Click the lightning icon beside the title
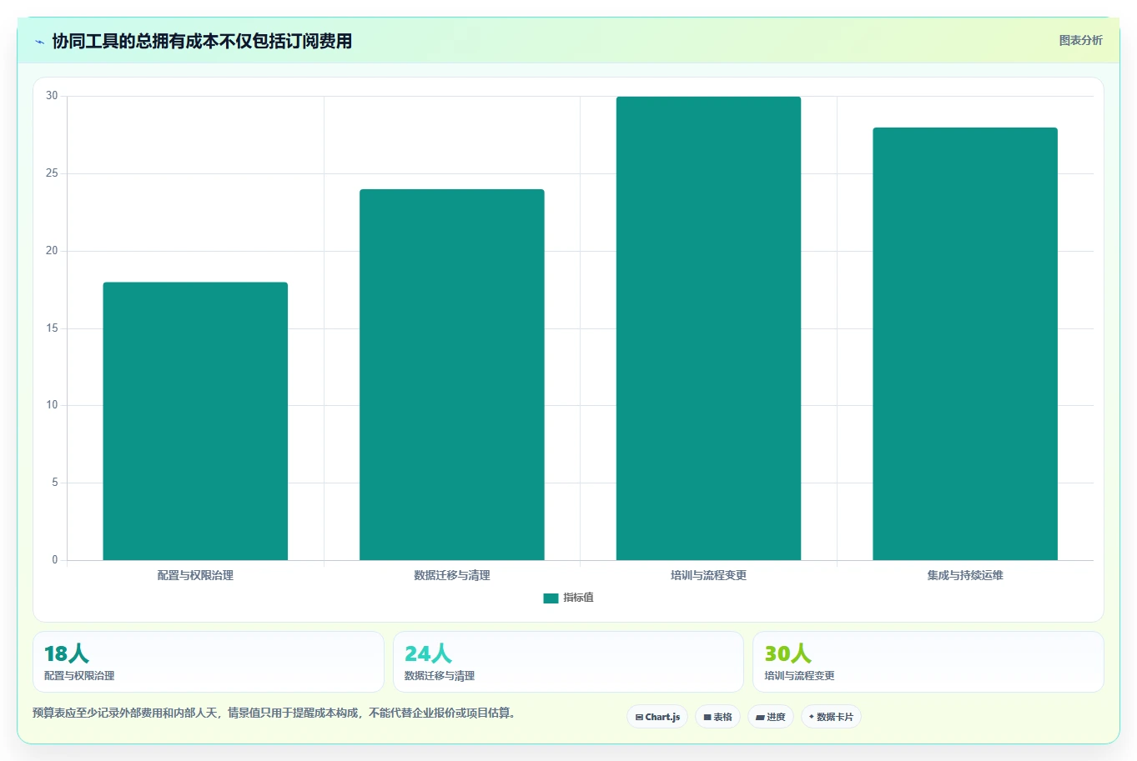 (39, 42)
